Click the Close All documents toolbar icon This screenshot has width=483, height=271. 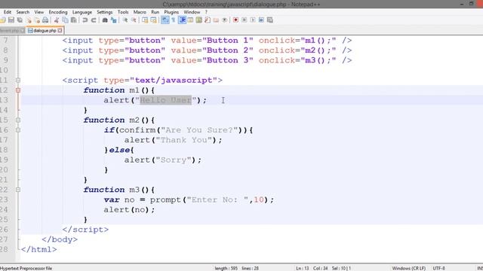point(37,20)
